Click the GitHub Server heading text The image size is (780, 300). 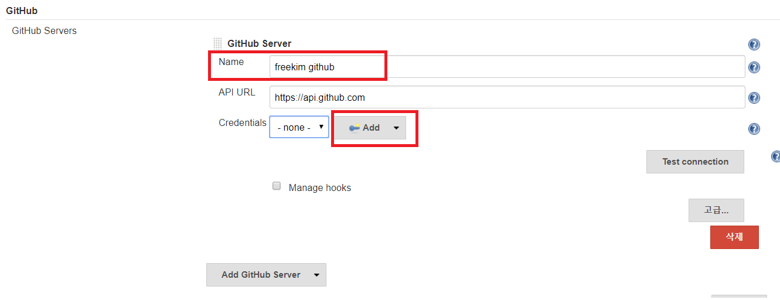pyautogui.click(x=259, y=43)
